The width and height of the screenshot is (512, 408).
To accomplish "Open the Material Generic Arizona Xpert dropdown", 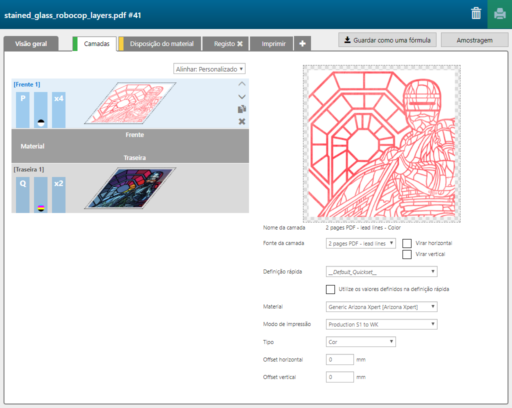I will [x=381, y=307].
